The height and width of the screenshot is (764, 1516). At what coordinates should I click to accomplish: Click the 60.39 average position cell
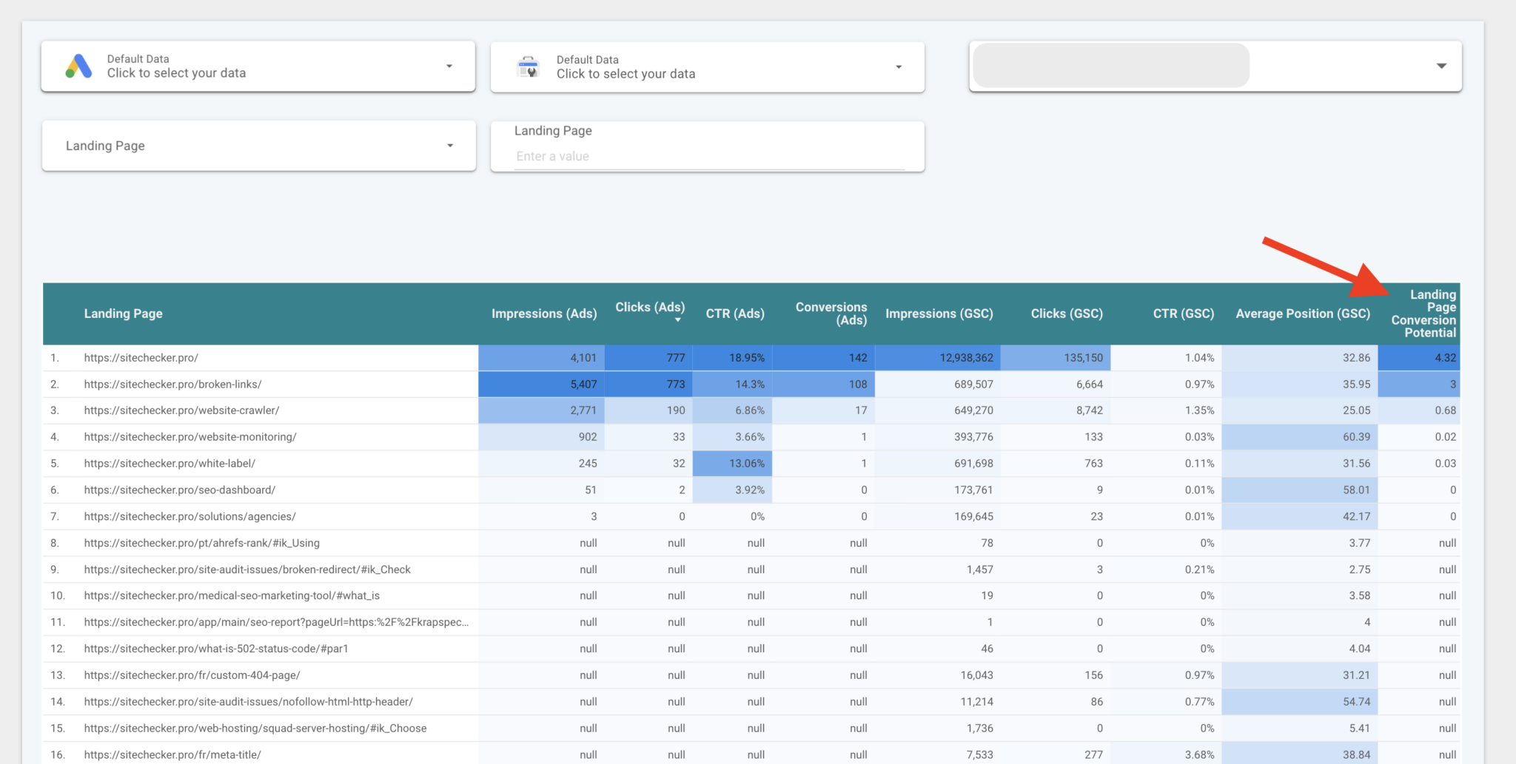[1300, 437]
